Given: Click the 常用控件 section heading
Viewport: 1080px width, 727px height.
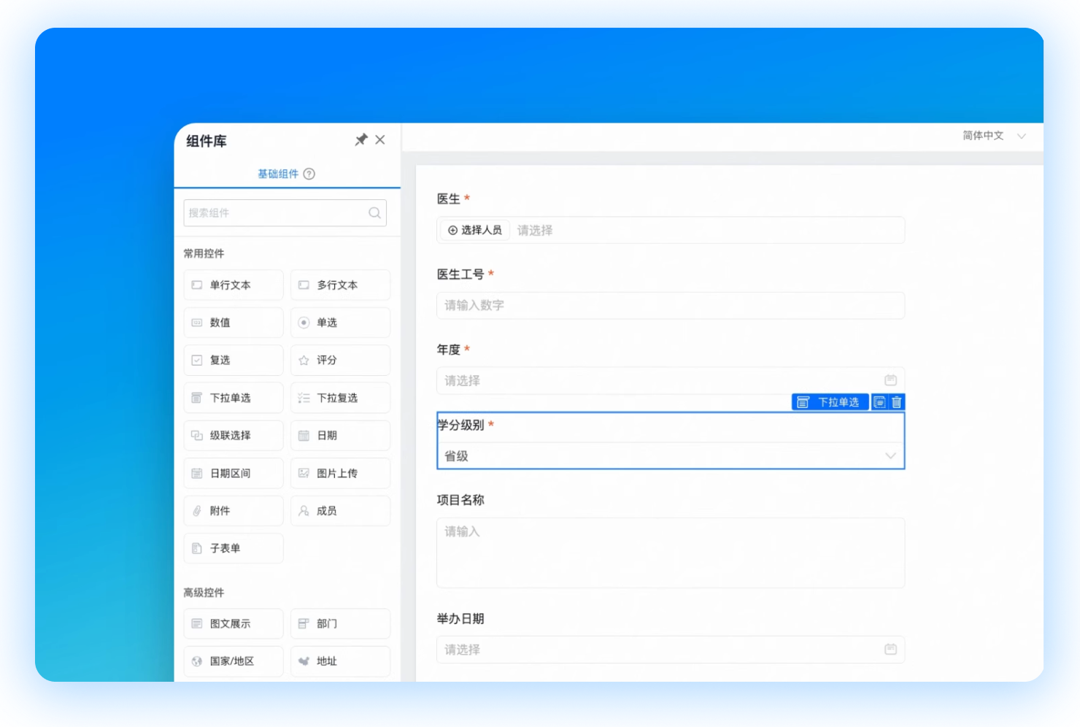Looking at the screenshot, I should (204, 253).
